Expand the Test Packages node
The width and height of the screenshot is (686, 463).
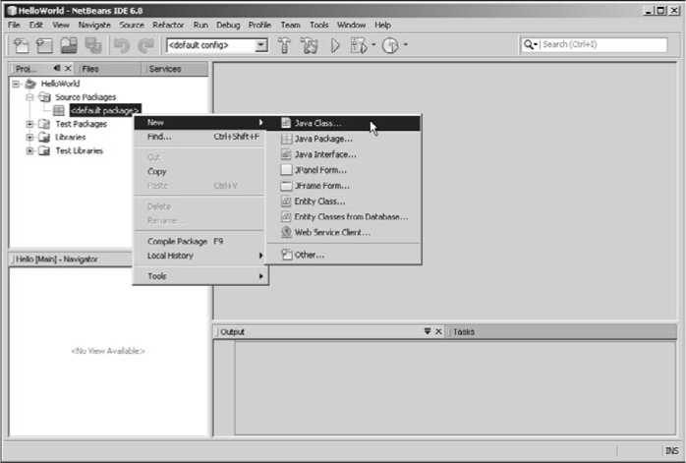point(29,124)
